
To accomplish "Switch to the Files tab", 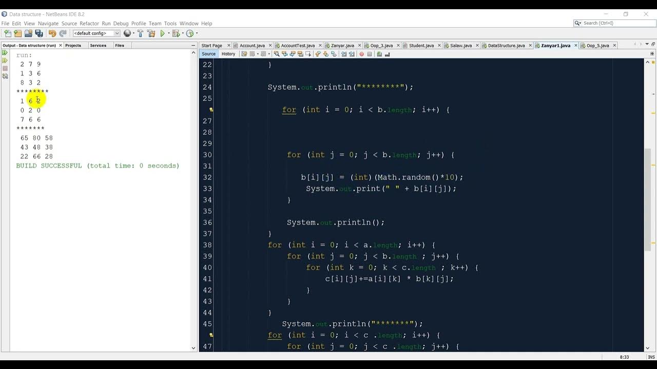I will point(120,46).
